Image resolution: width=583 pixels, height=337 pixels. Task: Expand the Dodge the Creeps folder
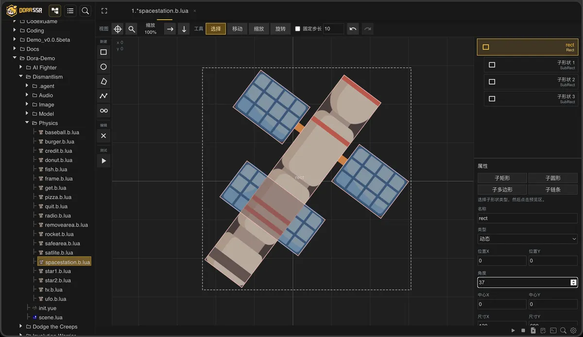(x=21, y=327)
